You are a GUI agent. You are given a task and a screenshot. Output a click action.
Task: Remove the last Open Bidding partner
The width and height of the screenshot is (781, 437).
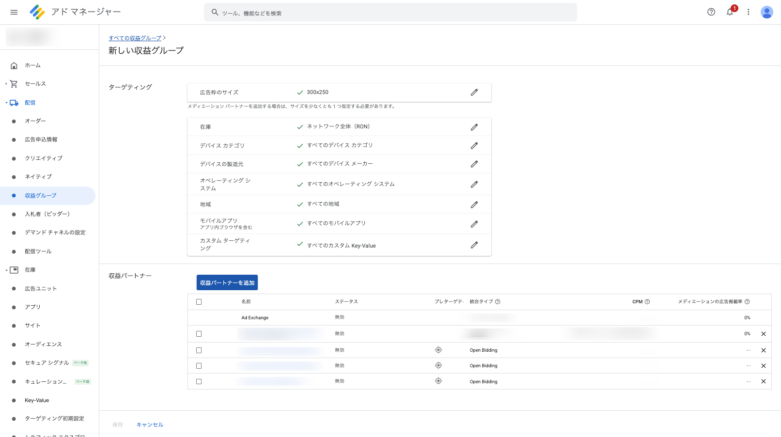coord(764,381)
